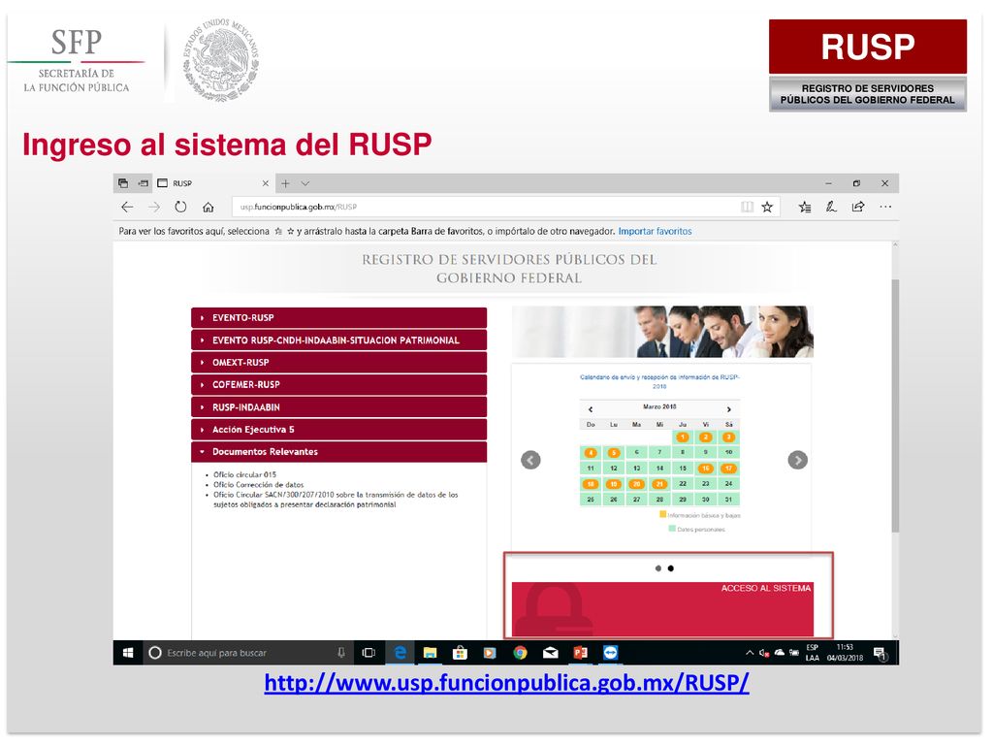This screenshot has height=745, width=993.
Task: Show hidden system tray icons
Action: tap(750, 653)
